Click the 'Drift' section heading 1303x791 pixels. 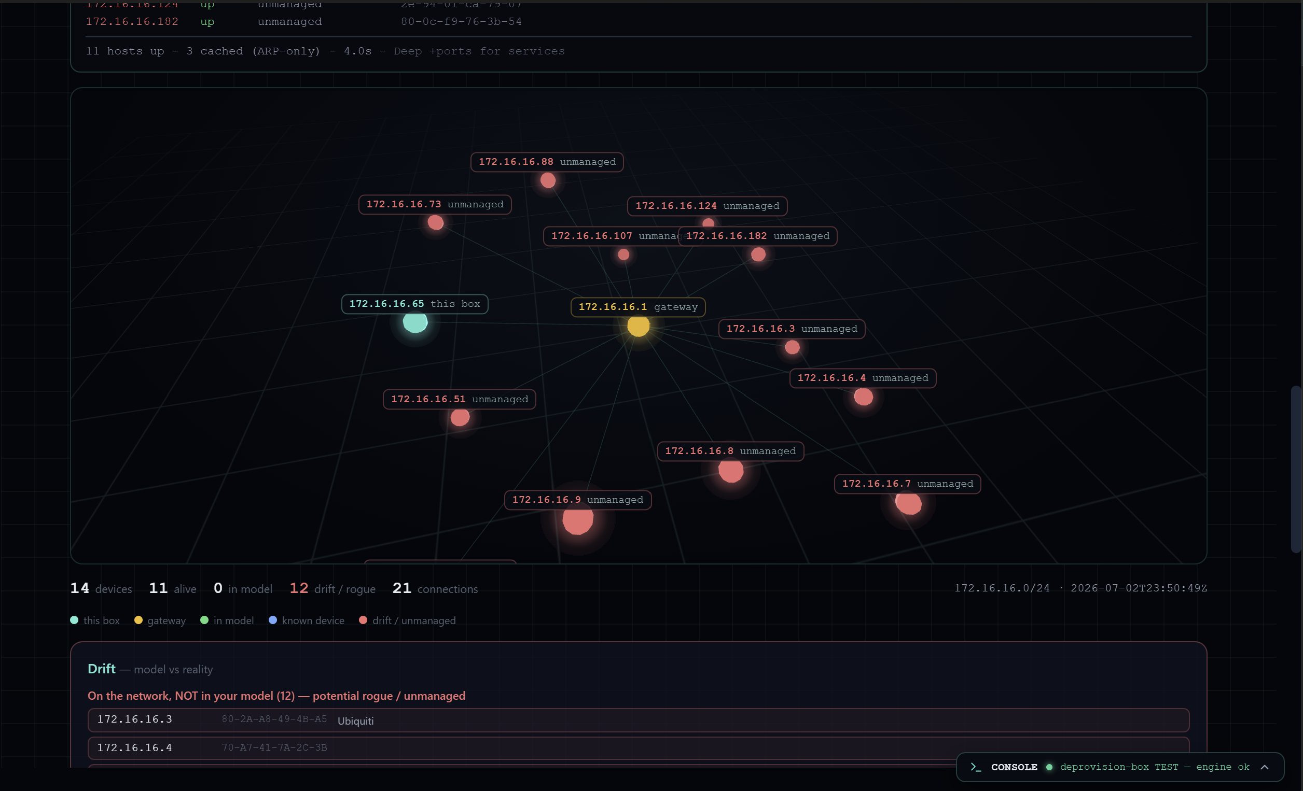(x=101, y=669)
